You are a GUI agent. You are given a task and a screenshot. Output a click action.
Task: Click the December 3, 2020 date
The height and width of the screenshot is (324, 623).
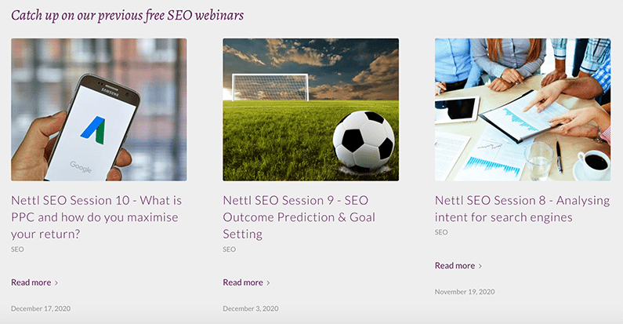tap(251, 308)
